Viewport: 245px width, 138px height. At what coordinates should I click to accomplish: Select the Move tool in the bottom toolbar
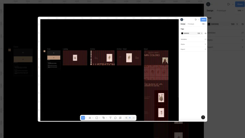83,118
